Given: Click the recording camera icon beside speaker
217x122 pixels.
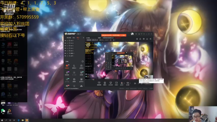Looking at the screenshot, I should pyautogui.click(x=135, y=83).
